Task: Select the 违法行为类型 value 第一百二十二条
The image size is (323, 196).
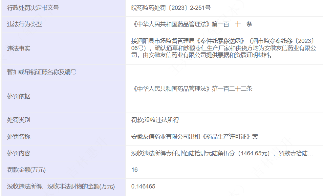Action: (191, 24)
